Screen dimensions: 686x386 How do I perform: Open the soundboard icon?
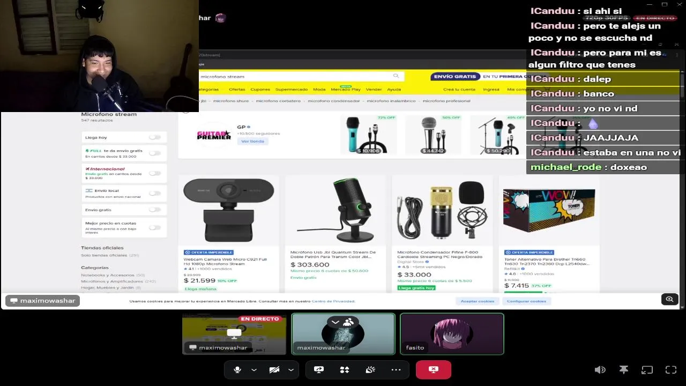pyautogui.click(x=370, y=369)
